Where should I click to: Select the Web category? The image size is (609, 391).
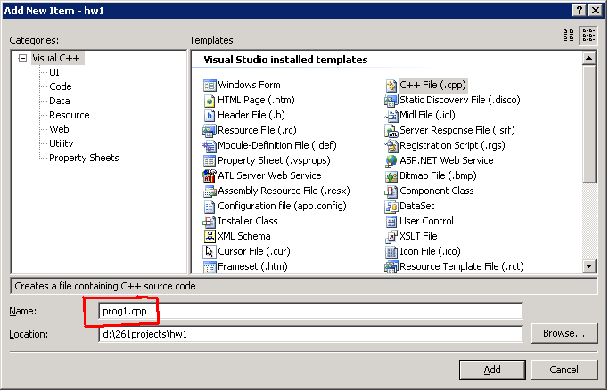pyautogui.click(x=59, y=129)
